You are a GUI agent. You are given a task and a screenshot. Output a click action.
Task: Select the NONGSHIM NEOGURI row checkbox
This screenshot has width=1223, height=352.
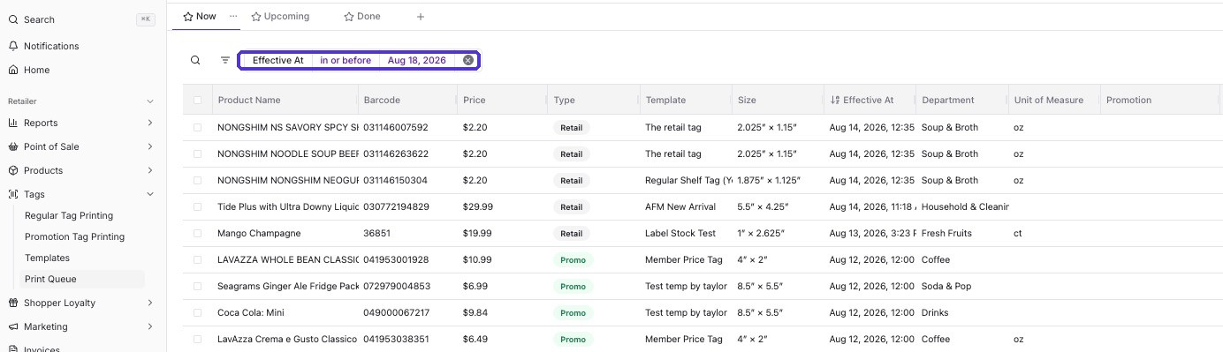197,180
